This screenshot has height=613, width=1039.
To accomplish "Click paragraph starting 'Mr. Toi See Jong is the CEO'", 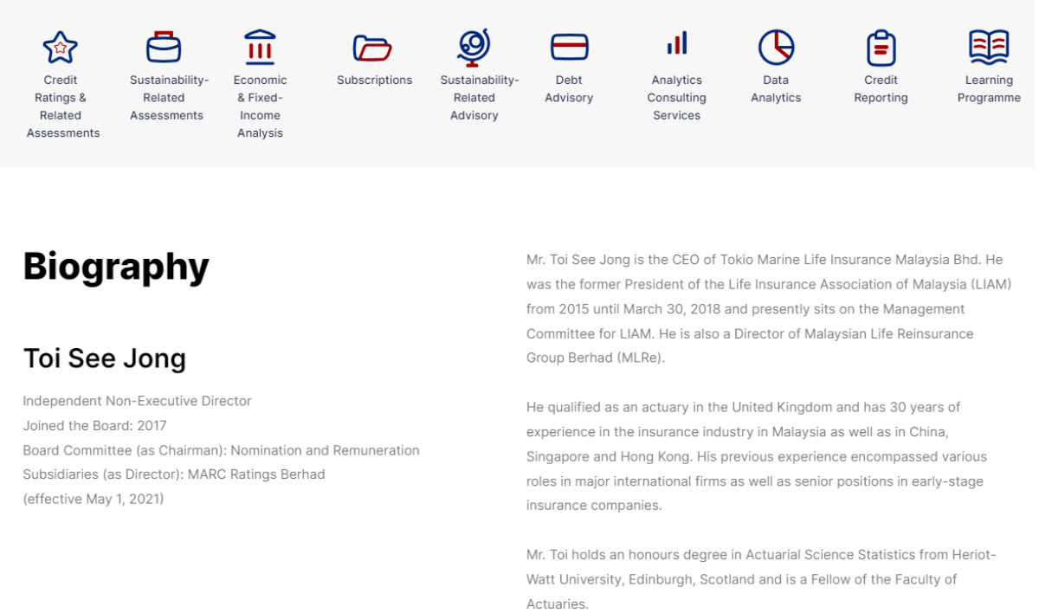I will pos(769,308).
